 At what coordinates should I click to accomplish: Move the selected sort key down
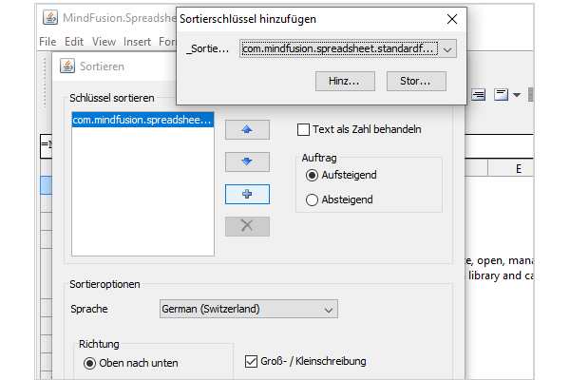pos(247,161)
